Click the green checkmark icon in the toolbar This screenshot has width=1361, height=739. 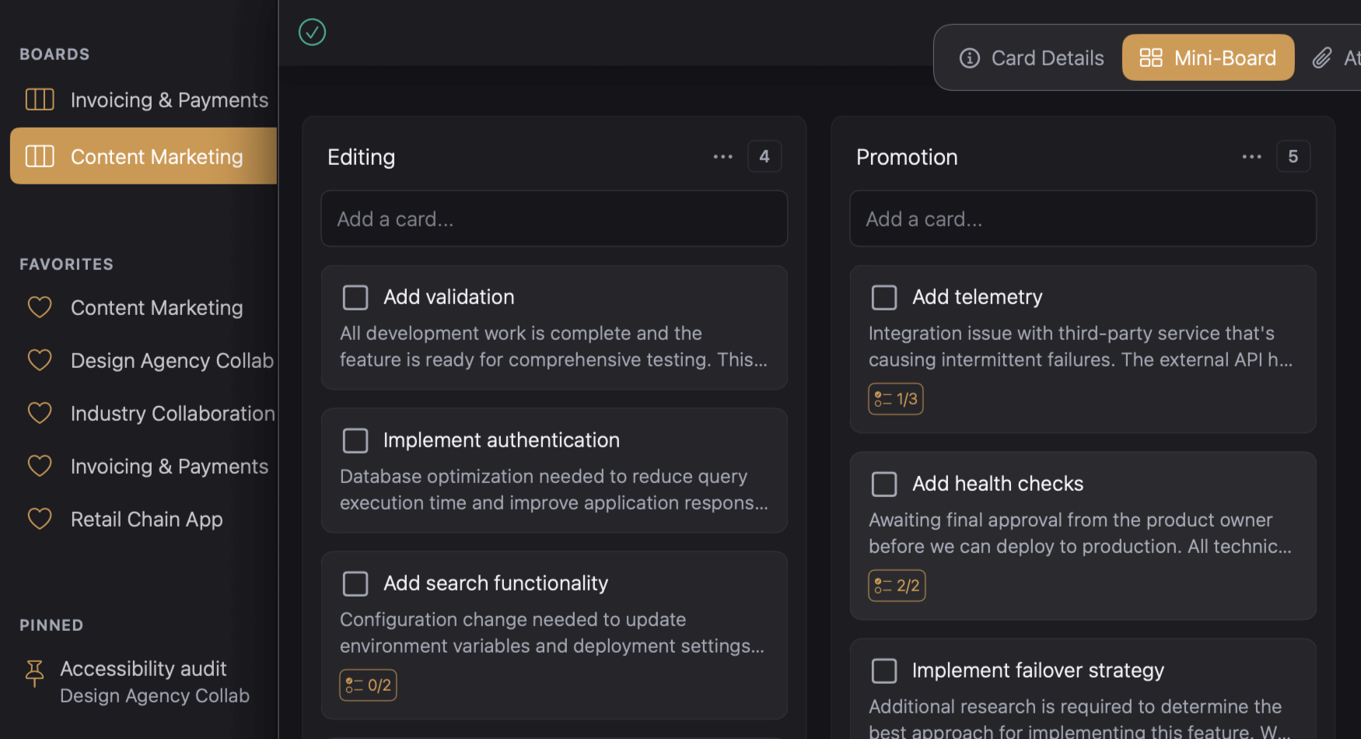pyautogui.click(x=311, y=32)
